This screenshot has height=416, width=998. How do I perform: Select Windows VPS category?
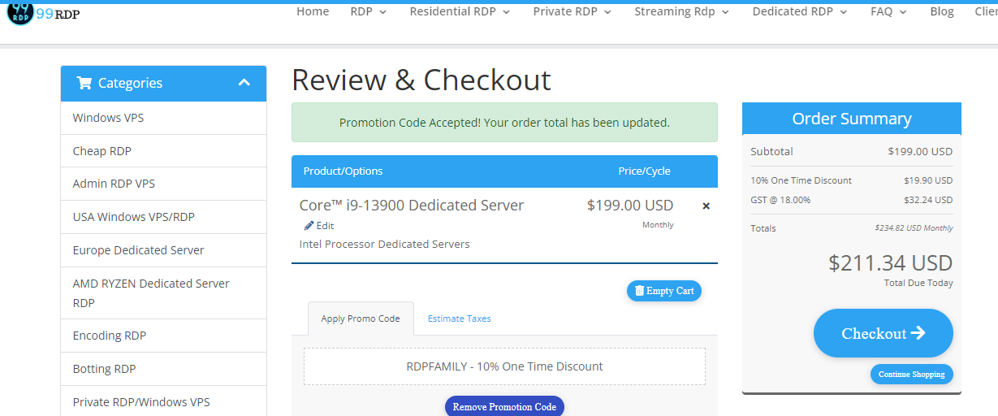click(x=163, y=118)
